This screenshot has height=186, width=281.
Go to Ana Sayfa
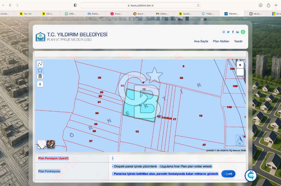[201, 41]
